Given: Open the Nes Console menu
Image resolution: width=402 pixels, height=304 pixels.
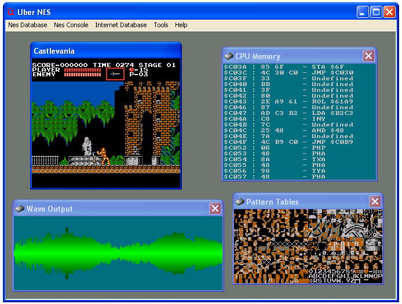Looking at the screenshot, I should [71, 25].
